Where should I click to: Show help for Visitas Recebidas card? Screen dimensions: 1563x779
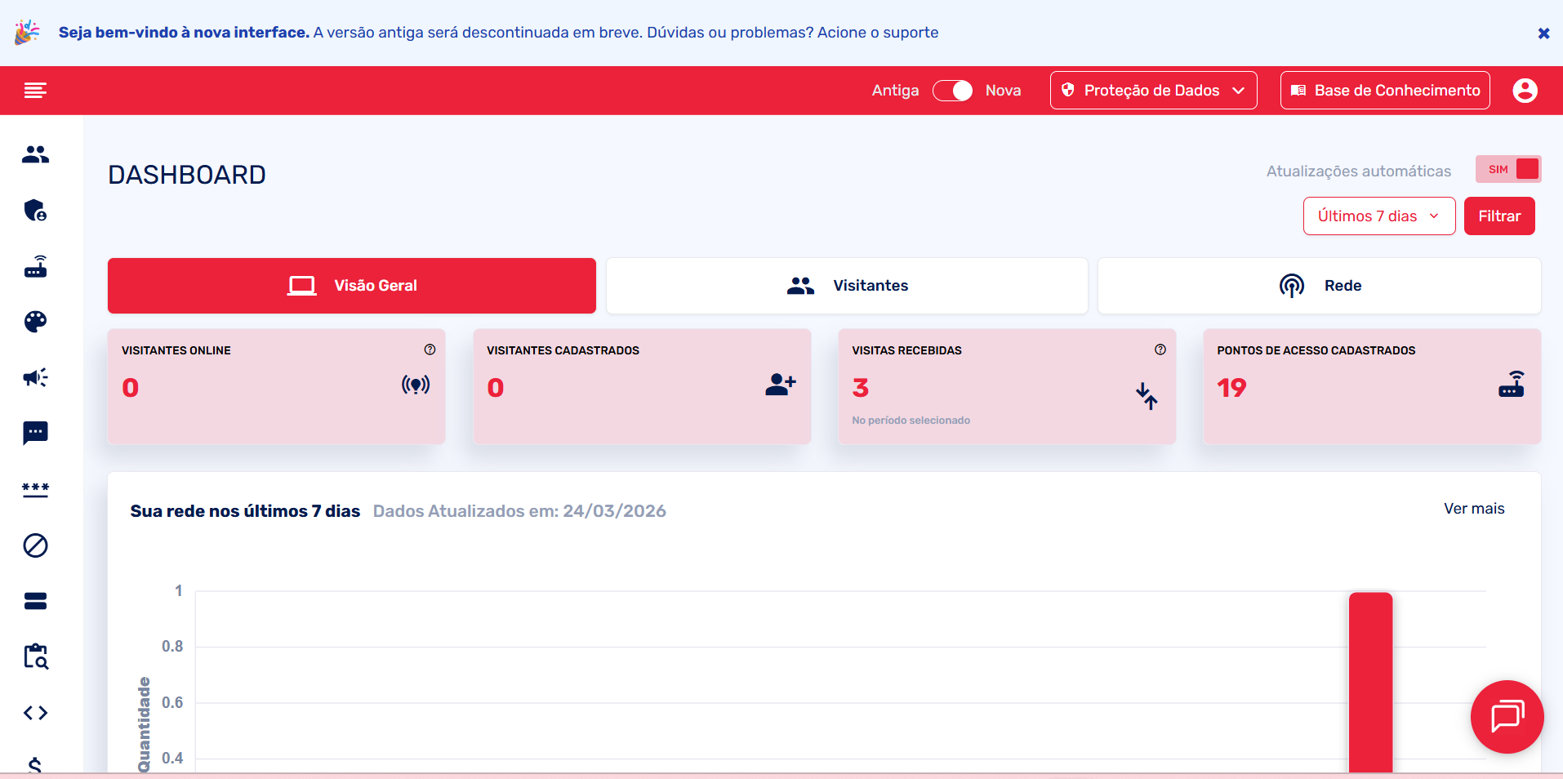pos(1160,349)
